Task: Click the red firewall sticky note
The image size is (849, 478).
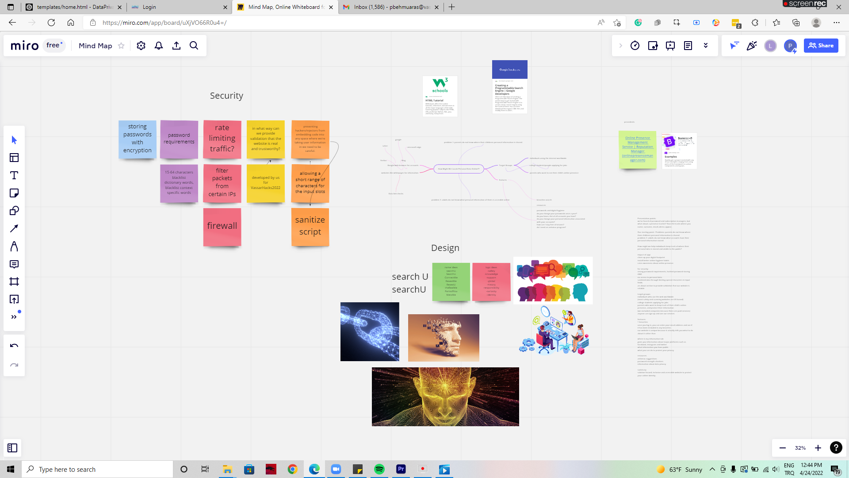Action: tap(222, 226)
